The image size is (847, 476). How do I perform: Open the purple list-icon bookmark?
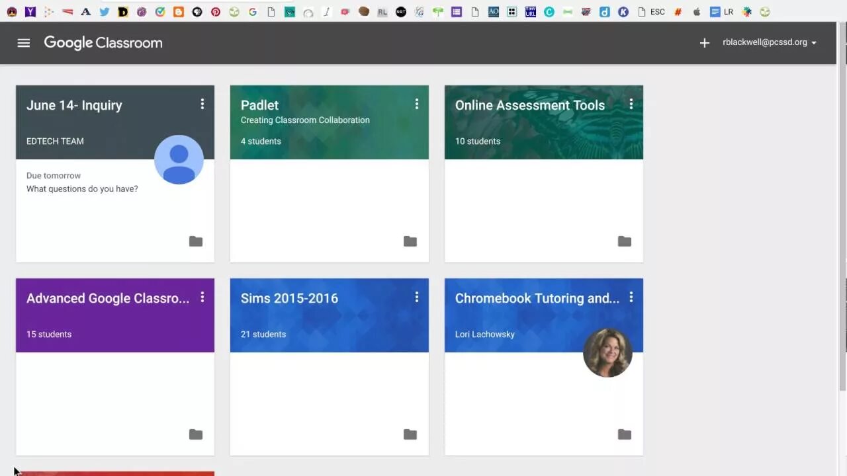tap(456, 11)
